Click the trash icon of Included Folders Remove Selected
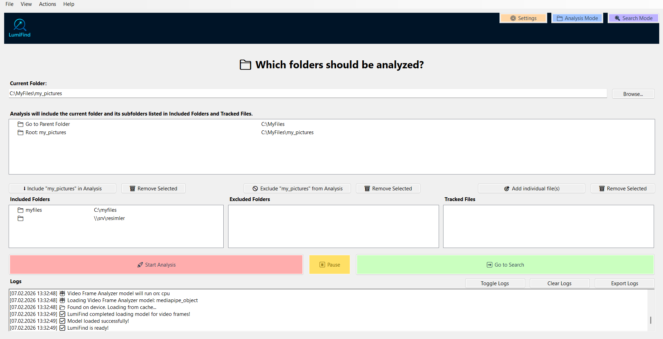Screen dimensions: 663x339 (132, 189)
